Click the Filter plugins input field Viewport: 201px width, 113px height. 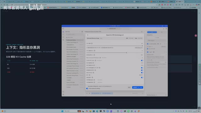click(157, 40)
